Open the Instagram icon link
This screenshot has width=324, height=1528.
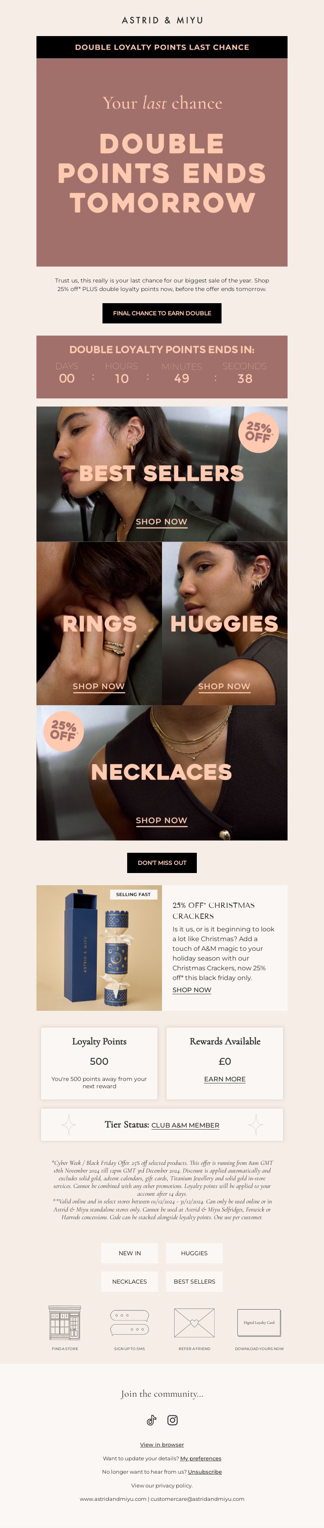[x=173, y=1419]
